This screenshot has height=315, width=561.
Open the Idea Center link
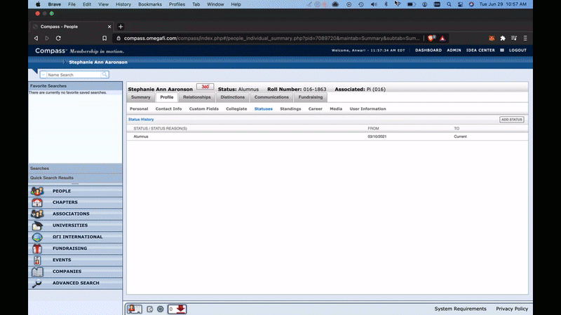point(480,50)
